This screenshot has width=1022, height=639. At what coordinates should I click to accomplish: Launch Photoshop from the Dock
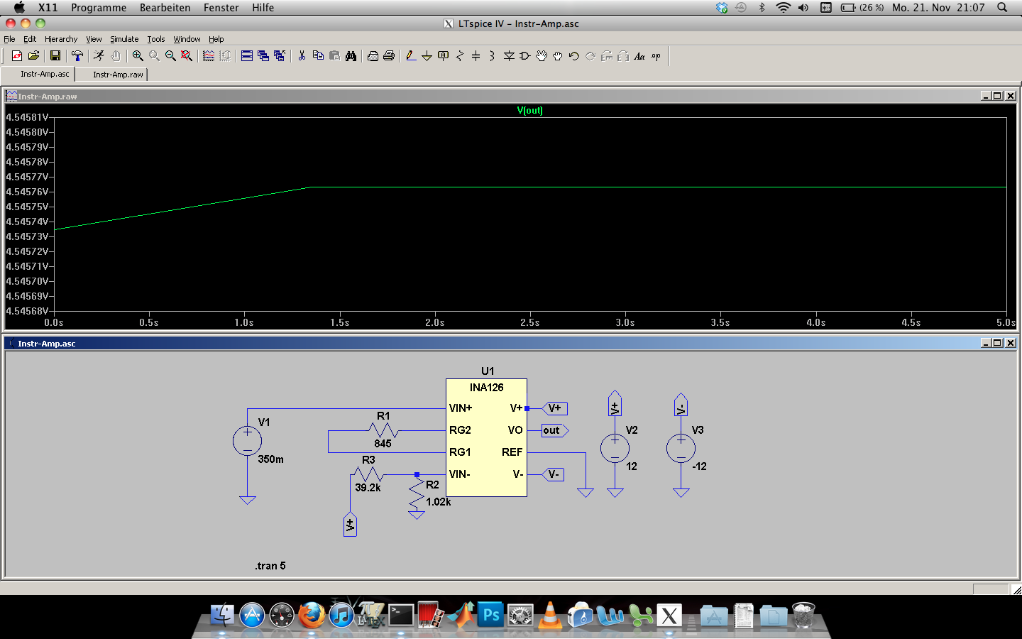click(x=490, y=615)
